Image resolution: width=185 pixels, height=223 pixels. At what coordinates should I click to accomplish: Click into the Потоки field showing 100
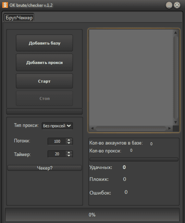point(57,141)
